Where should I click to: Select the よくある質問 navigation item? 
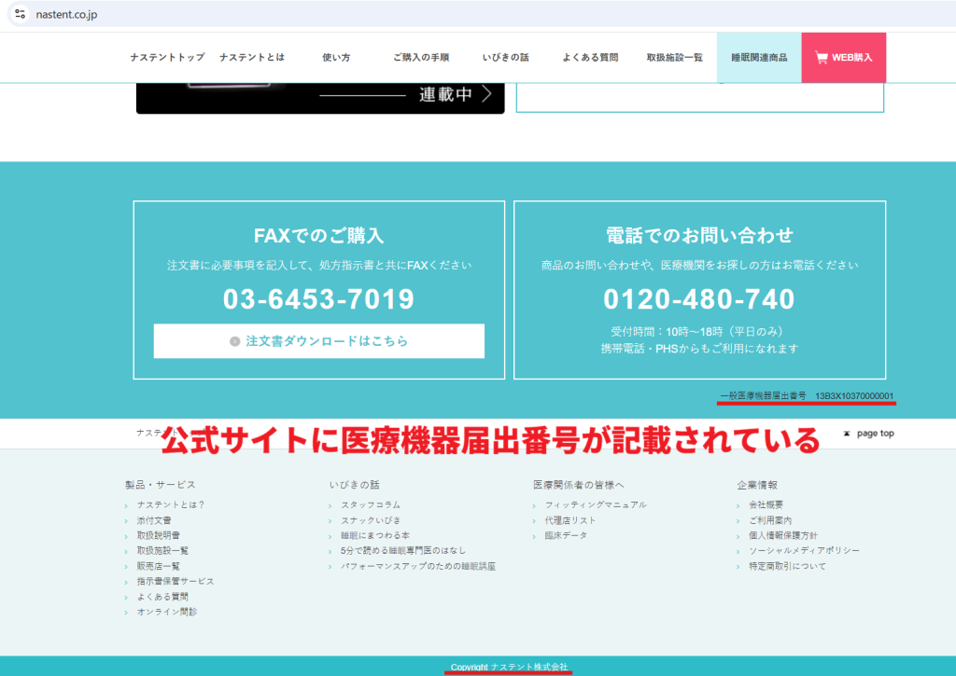click(x=593, y=56)
